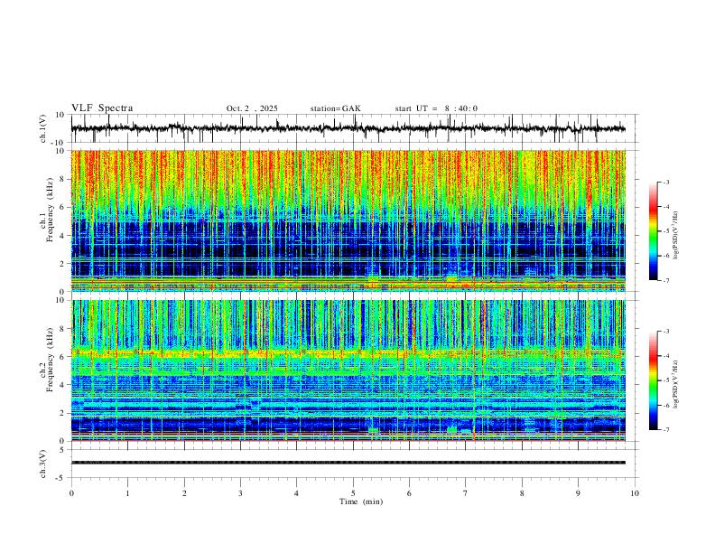Click the ch.2 PSD color scale bar
Image resolution: width=715 pixels, height=553 pixels.
tap(653, 380)
